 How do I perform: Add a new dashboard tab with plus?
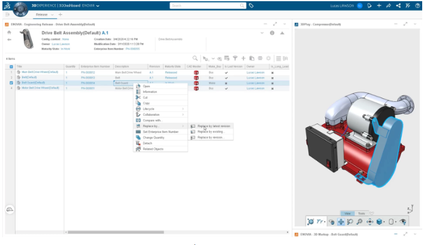[x=60, y=14]
